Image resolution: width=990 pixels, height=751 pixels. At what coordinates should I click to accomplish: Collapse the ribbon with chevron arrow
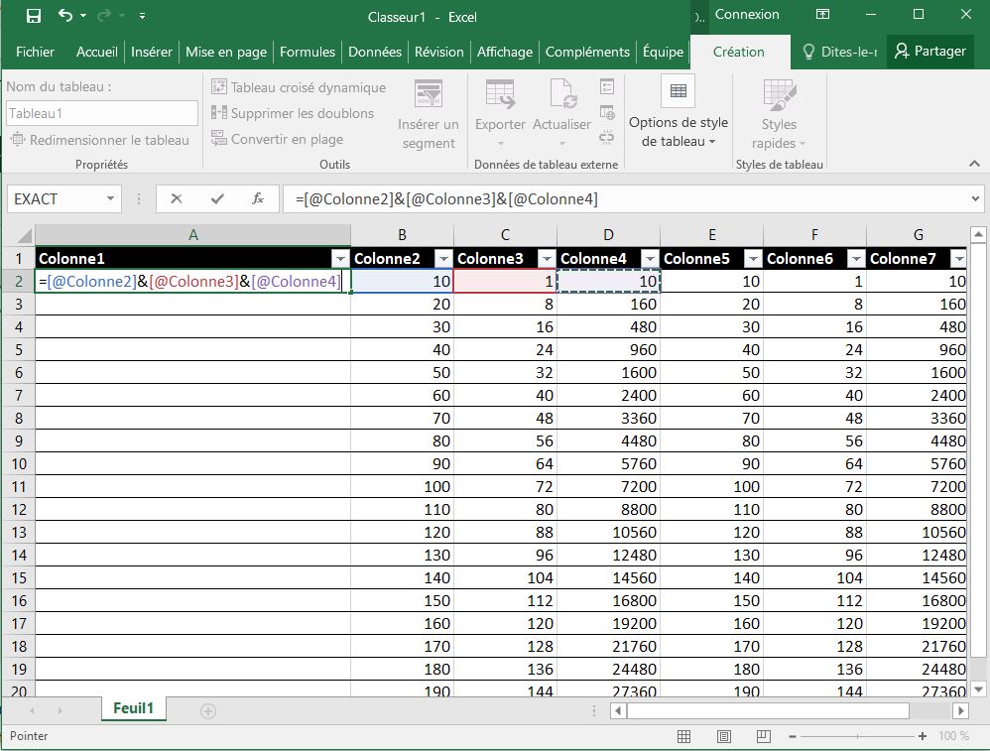(x=974, y=164)
